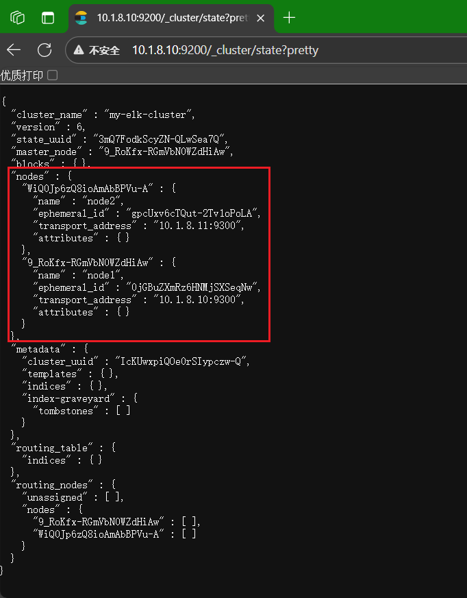Click the "templates" line
Image resolution: width=467 pixels, height=598 pixels.
point(70,374)
